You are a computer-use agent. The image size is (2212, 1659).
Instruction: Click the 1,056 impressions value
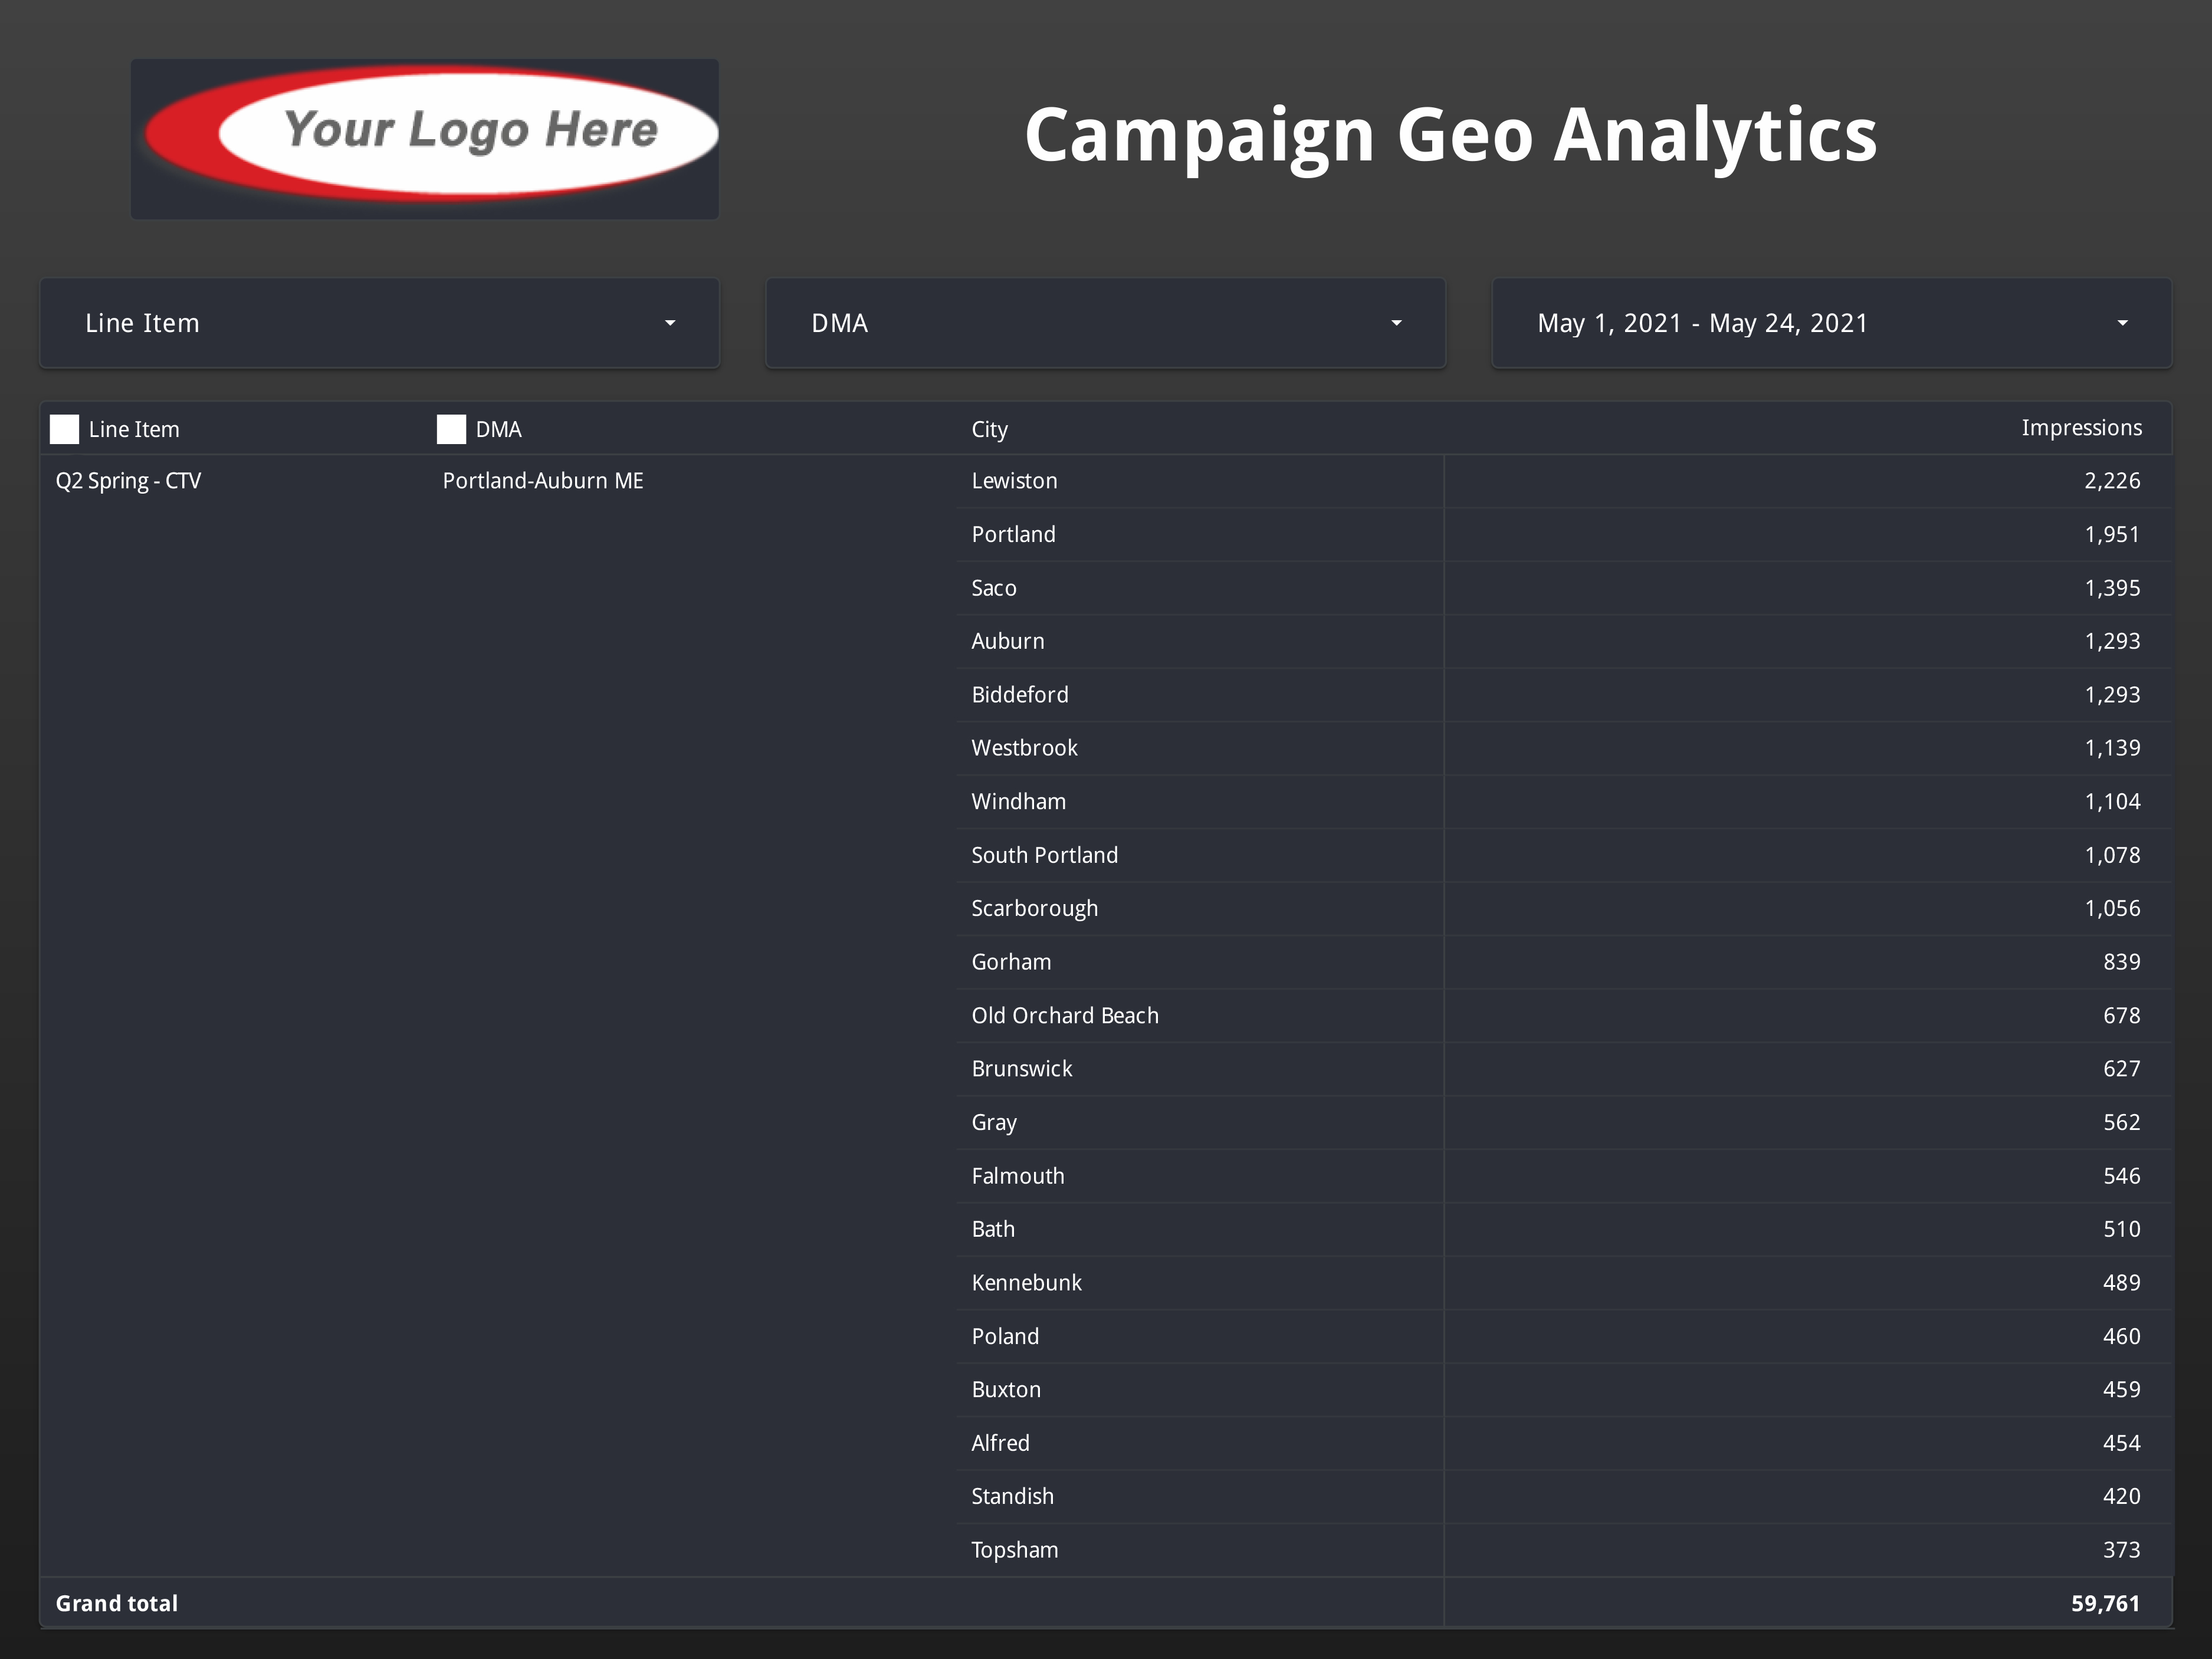(2112, 909)
